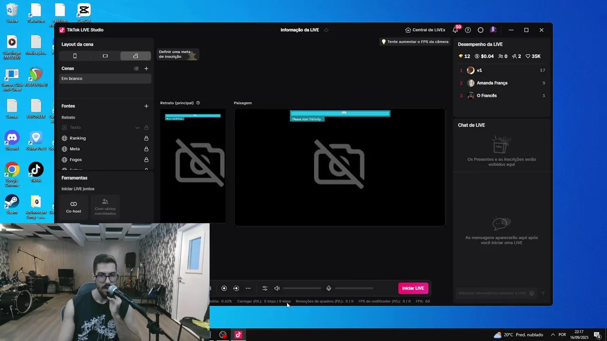The image size is (607, 341).
Task: Mute the speaker volume icon
Action: (x=277, y=288)
